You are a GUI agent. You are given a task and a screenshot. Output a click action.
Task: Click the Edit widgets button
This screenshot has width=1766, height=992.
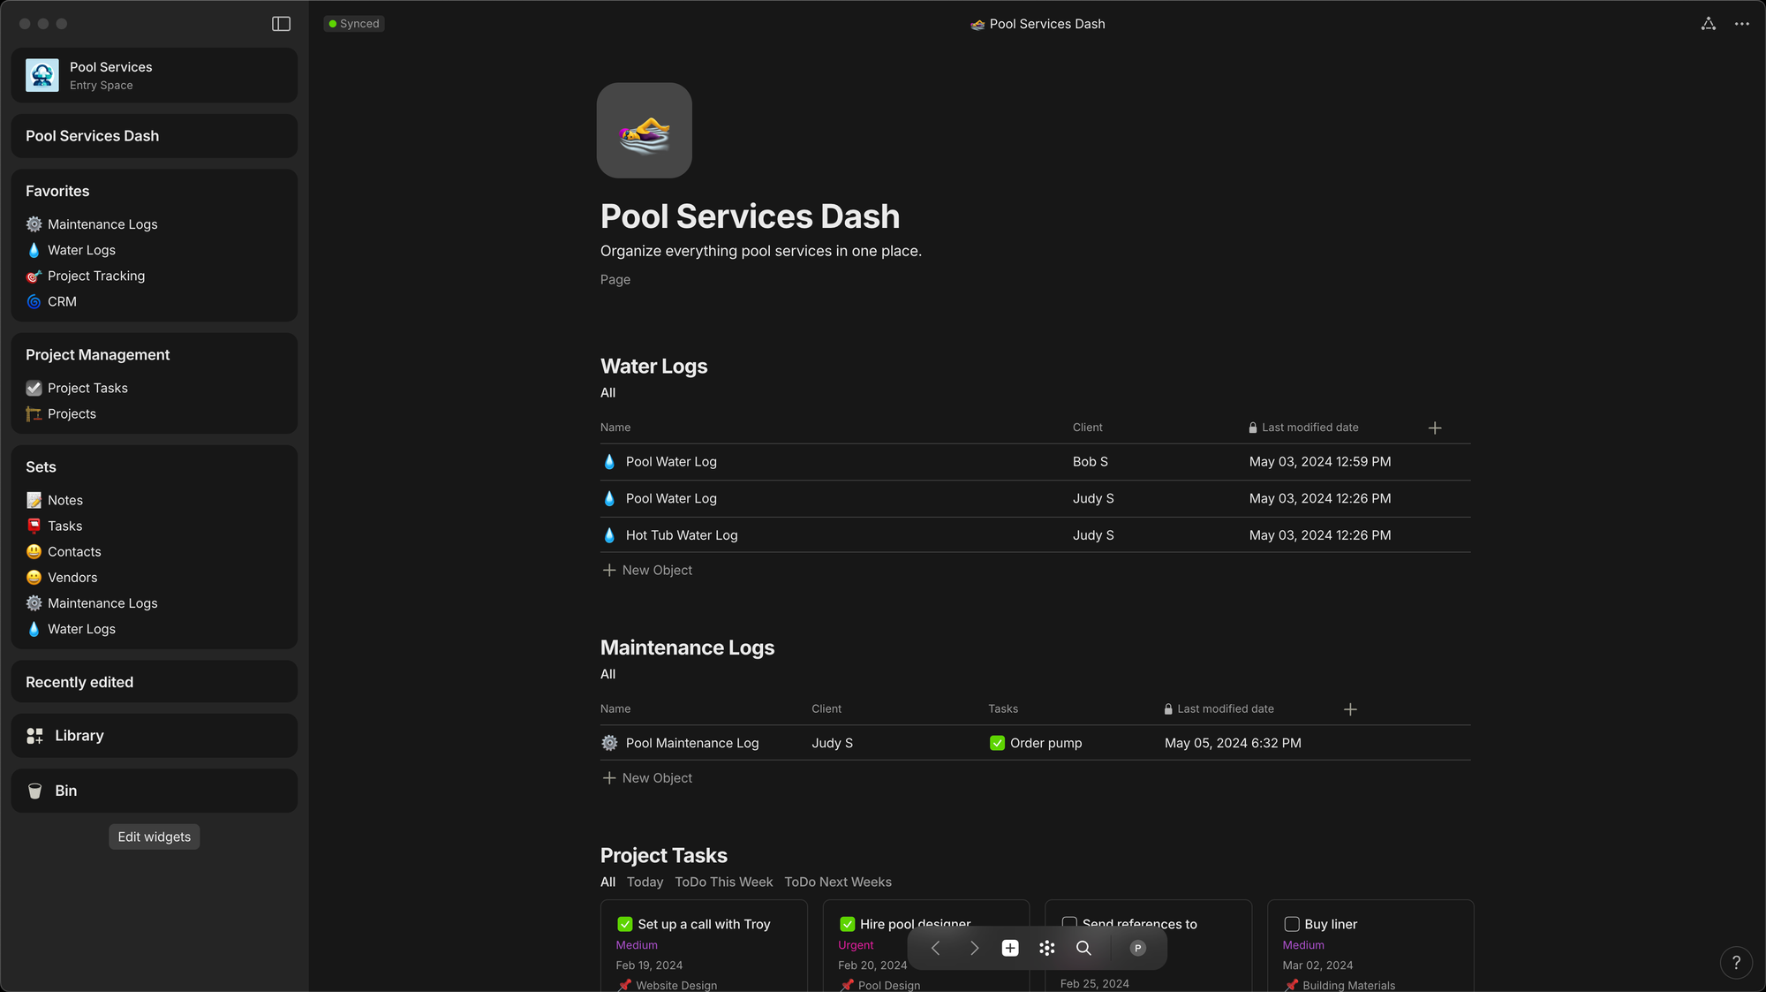(154, 837)
